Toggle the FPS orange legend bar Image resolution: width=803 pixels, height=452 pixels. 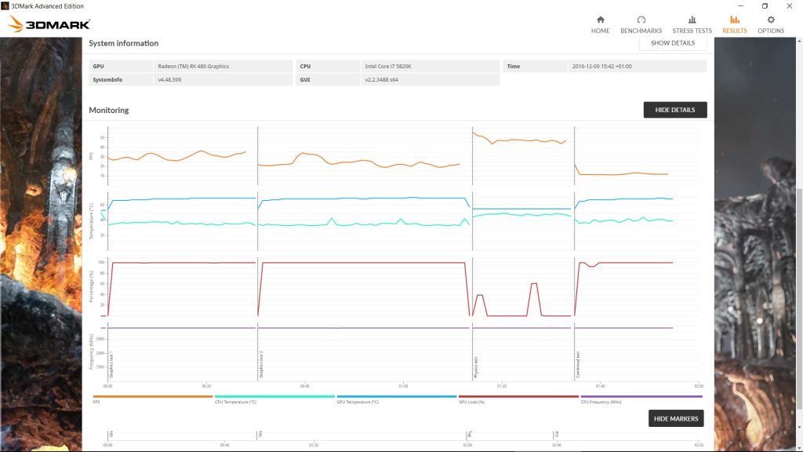tap(153, 396)
